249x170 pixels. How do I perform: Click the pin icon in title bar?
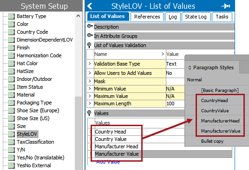pyautogui.click(x=226, y=6)
